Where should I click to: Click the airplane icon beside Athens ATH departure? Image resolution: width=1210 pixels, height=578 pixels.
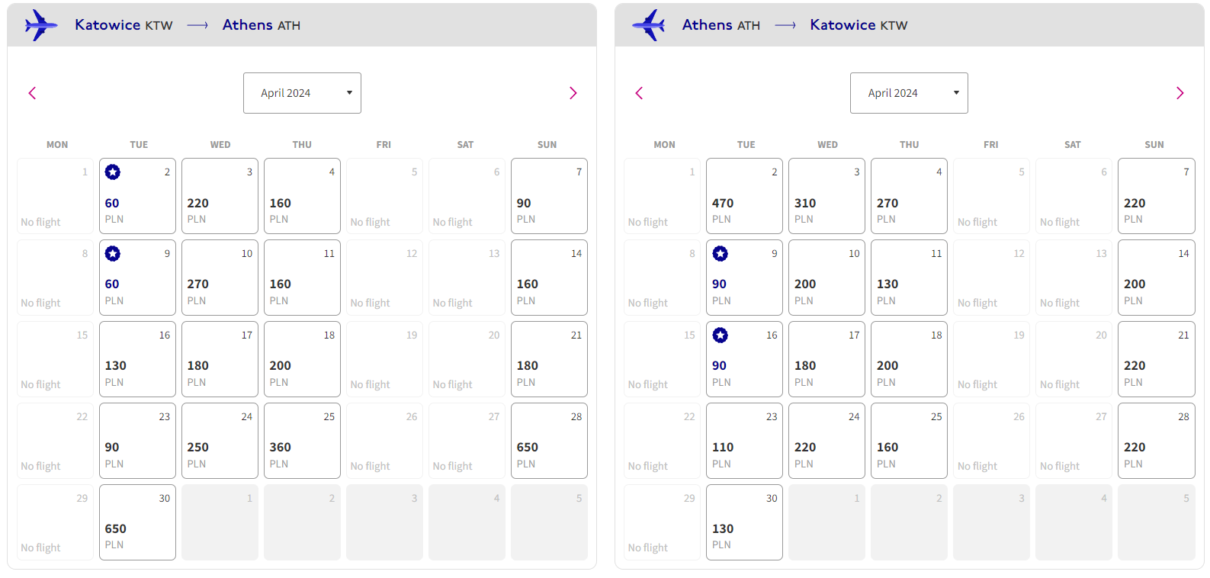tap(649, 25)
